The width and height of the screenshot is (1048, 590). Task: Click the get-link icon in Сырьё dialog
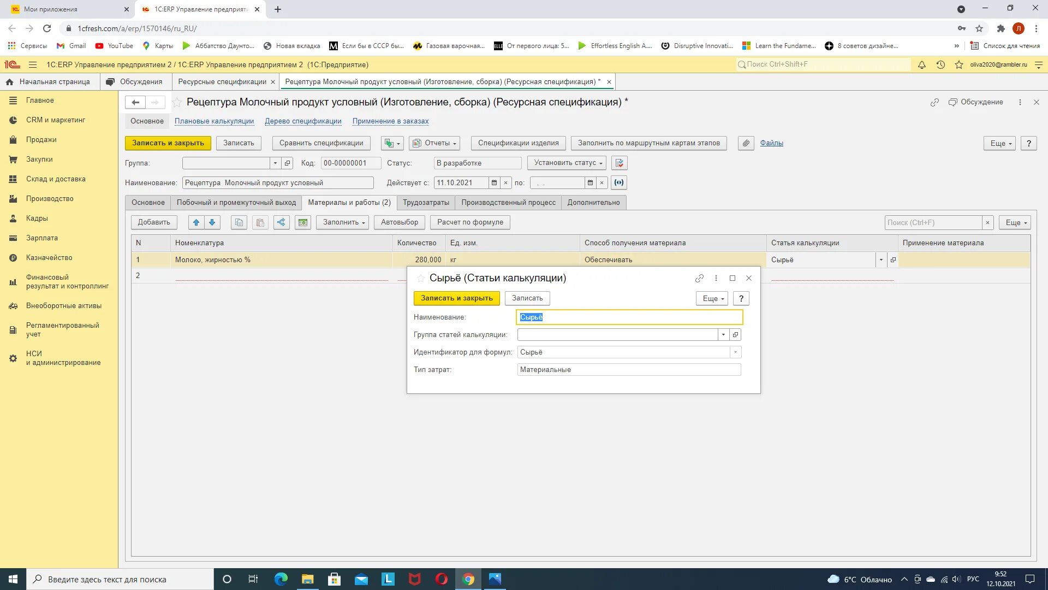click(699, 279)
